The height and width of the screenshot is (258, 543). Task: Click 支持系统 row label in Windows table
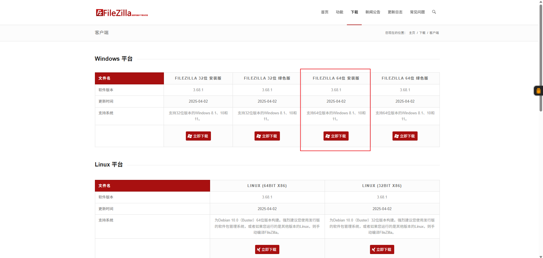tap(106, 113)
